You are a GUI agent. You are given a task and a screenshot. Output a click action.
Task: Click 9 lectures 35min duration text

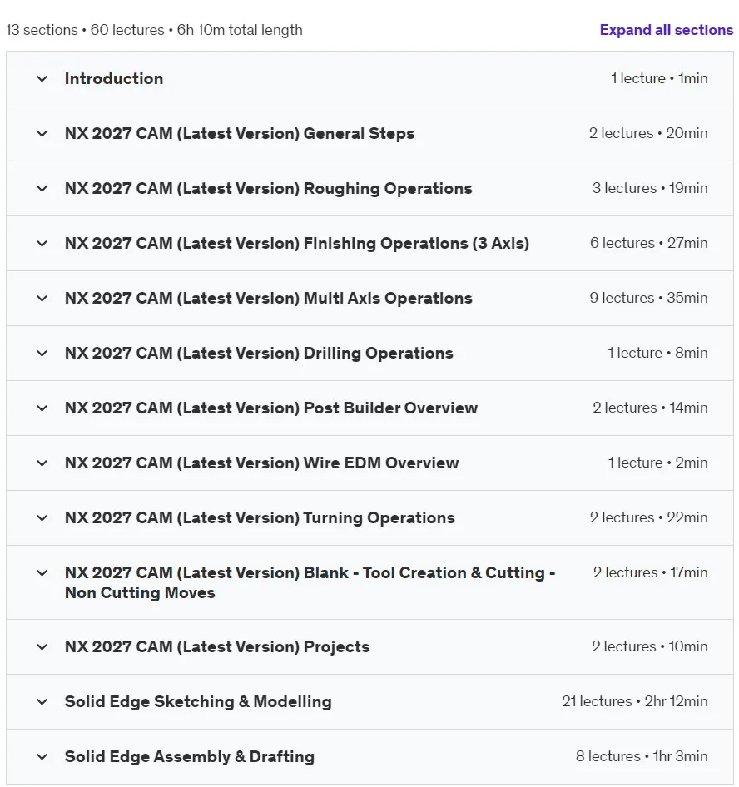tap(648, 298)
